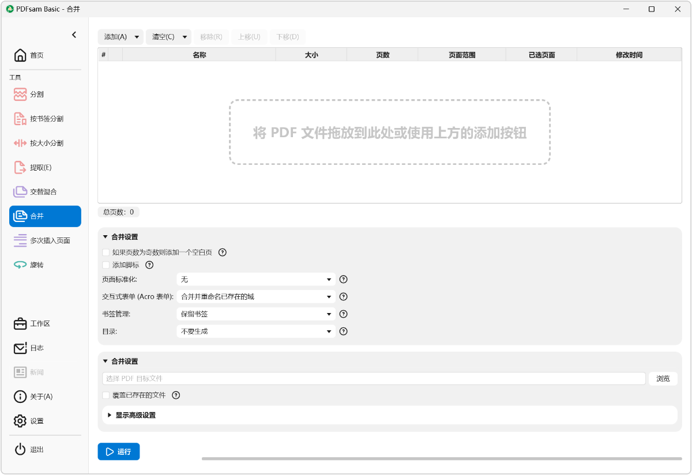Click the 上移(U) button
Viewport: 692px width, 475px height.
tap(249, 37)
